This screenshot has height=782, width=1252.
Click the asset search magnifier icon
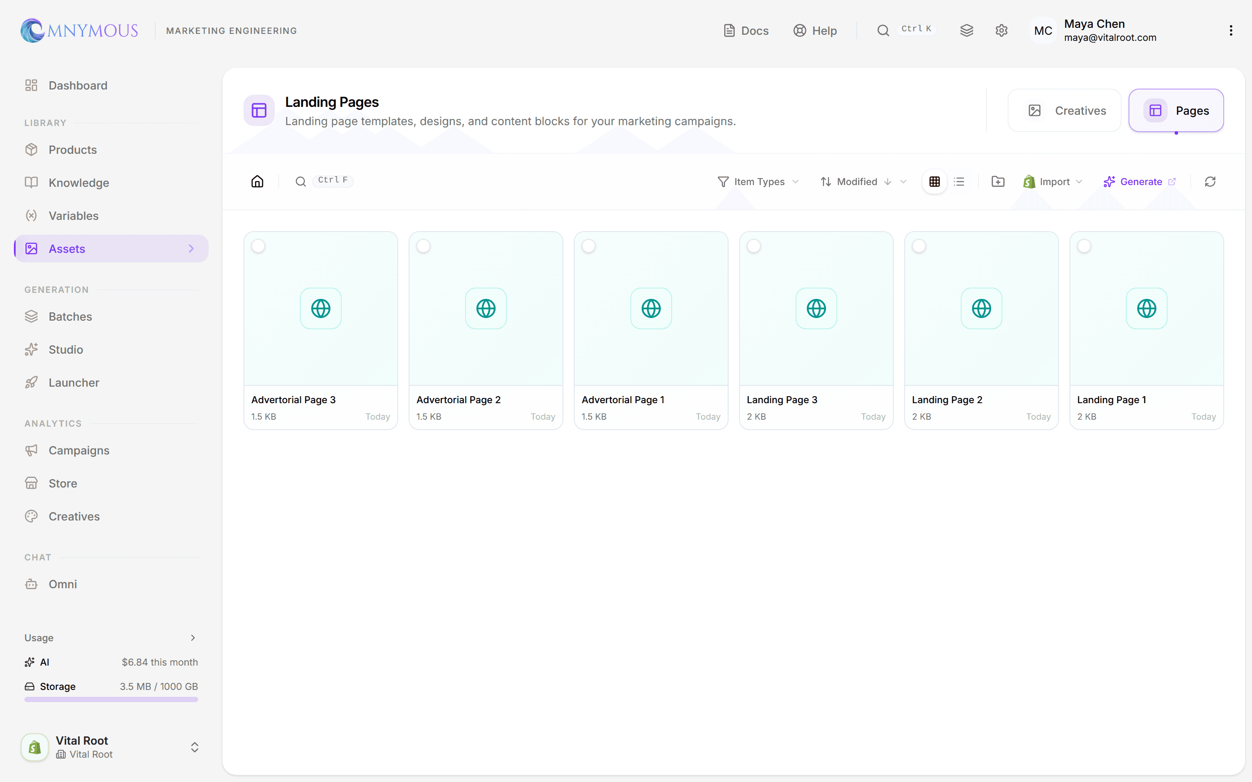pos(300,182)
